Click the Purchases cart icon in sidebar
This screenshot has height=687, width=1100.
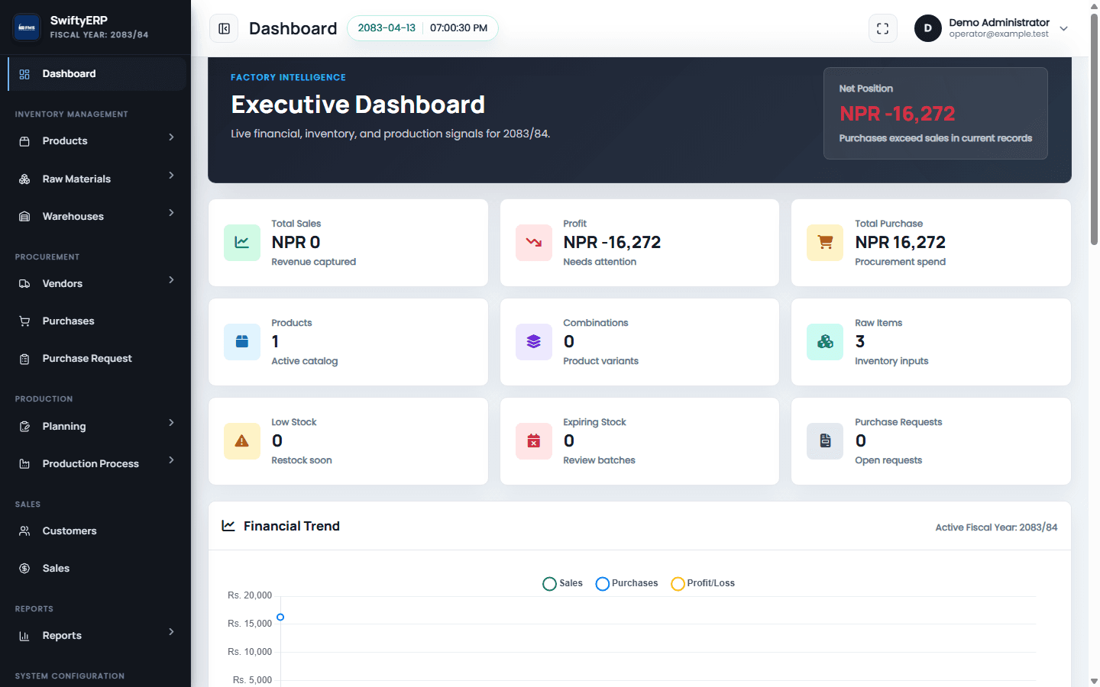point(24,321)
